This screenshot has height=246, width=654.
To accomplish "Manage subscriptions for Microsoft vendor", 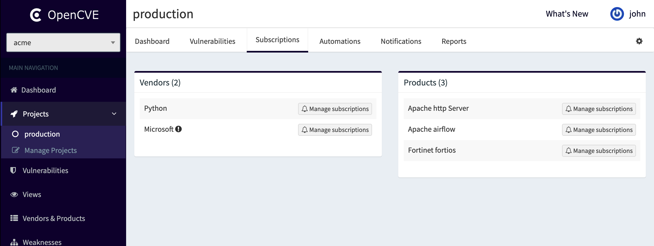I will (x=335, y=130).
